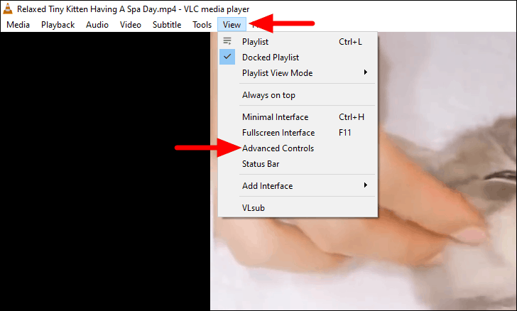The image size is (517, 311).
Task: Uncheck the Docked Playlist checkmark
Action: [227, 57]
